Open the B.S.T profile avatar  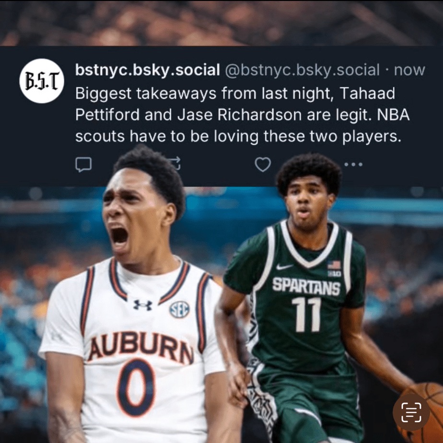[42, 81]
